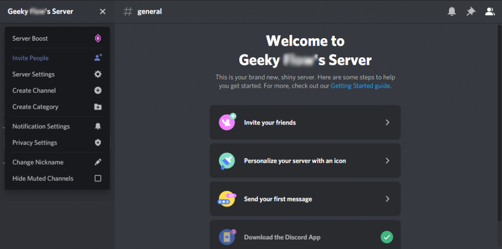This screenshot has height=249, width=502.
Task: Click the Download Discord App phone icon
Action: (227, 237)
